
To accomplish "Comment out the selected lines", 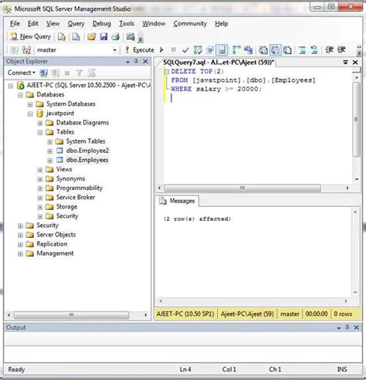I will tap(303, 50).
